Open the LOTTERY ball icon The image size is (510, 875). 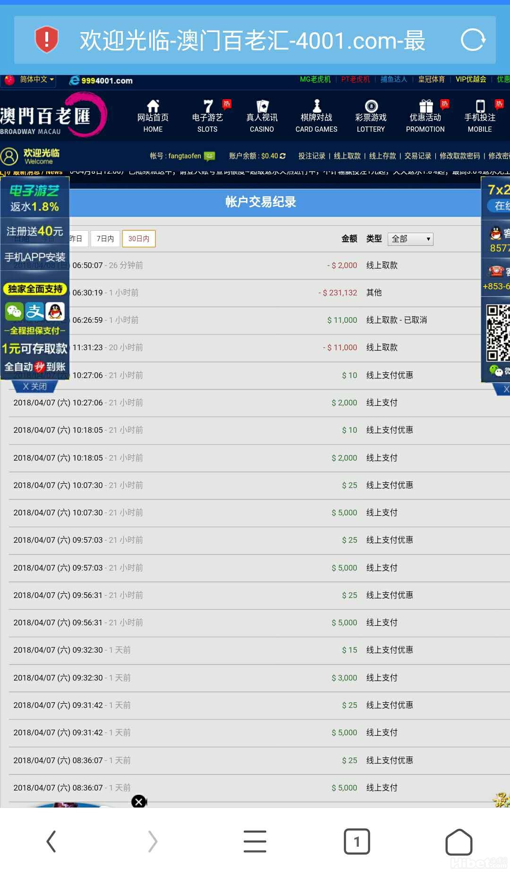click(x=371, y=106)
